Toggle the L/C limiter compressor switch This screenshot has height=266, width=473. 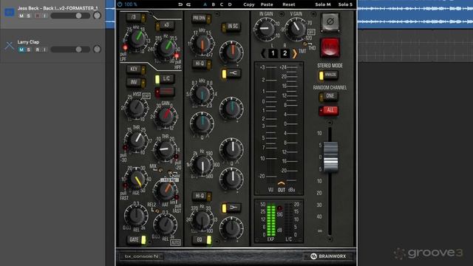[x=165, y=79]
